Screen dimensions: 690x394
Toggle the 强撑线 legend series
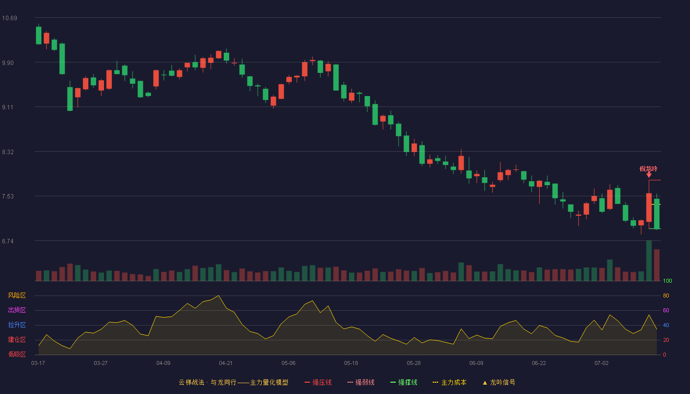[404, 382]
